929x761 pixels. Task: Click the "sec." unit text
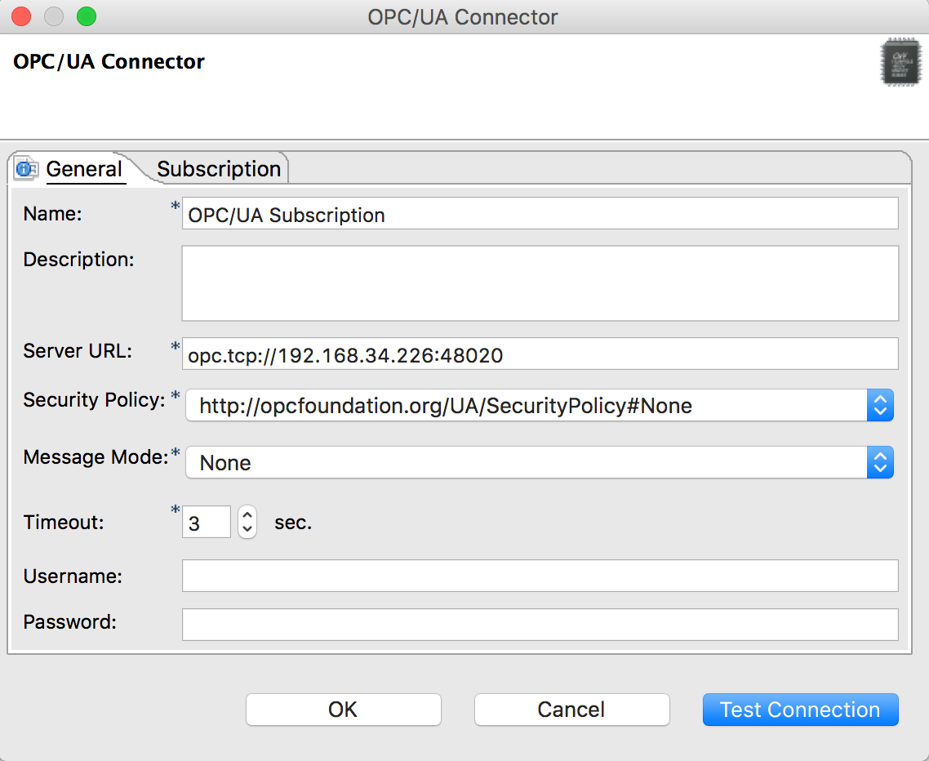pyautogui.click(x=293, y=523)
